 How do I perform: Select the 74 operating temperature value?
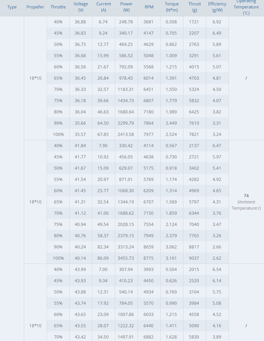(x=246, y=196)
